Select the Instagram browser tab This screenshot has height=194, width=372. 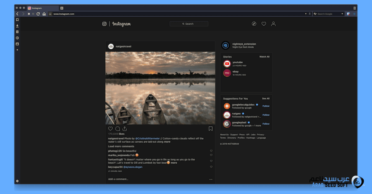coord(42,8)
